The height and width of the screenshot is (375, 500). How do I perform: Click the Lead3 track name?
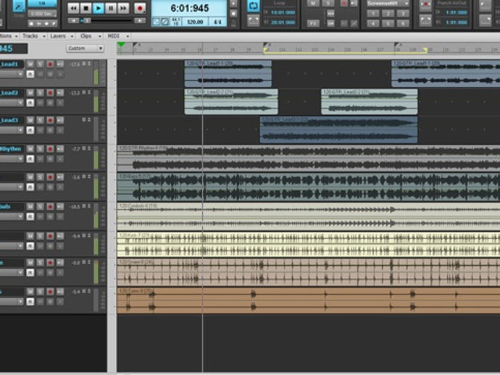click(9, 120)
